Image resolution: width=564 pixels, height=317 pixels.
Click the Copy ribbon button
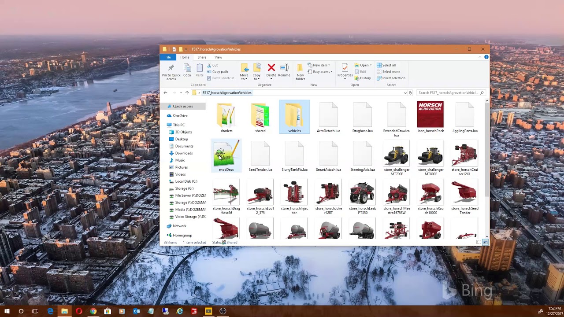(187, 70)
